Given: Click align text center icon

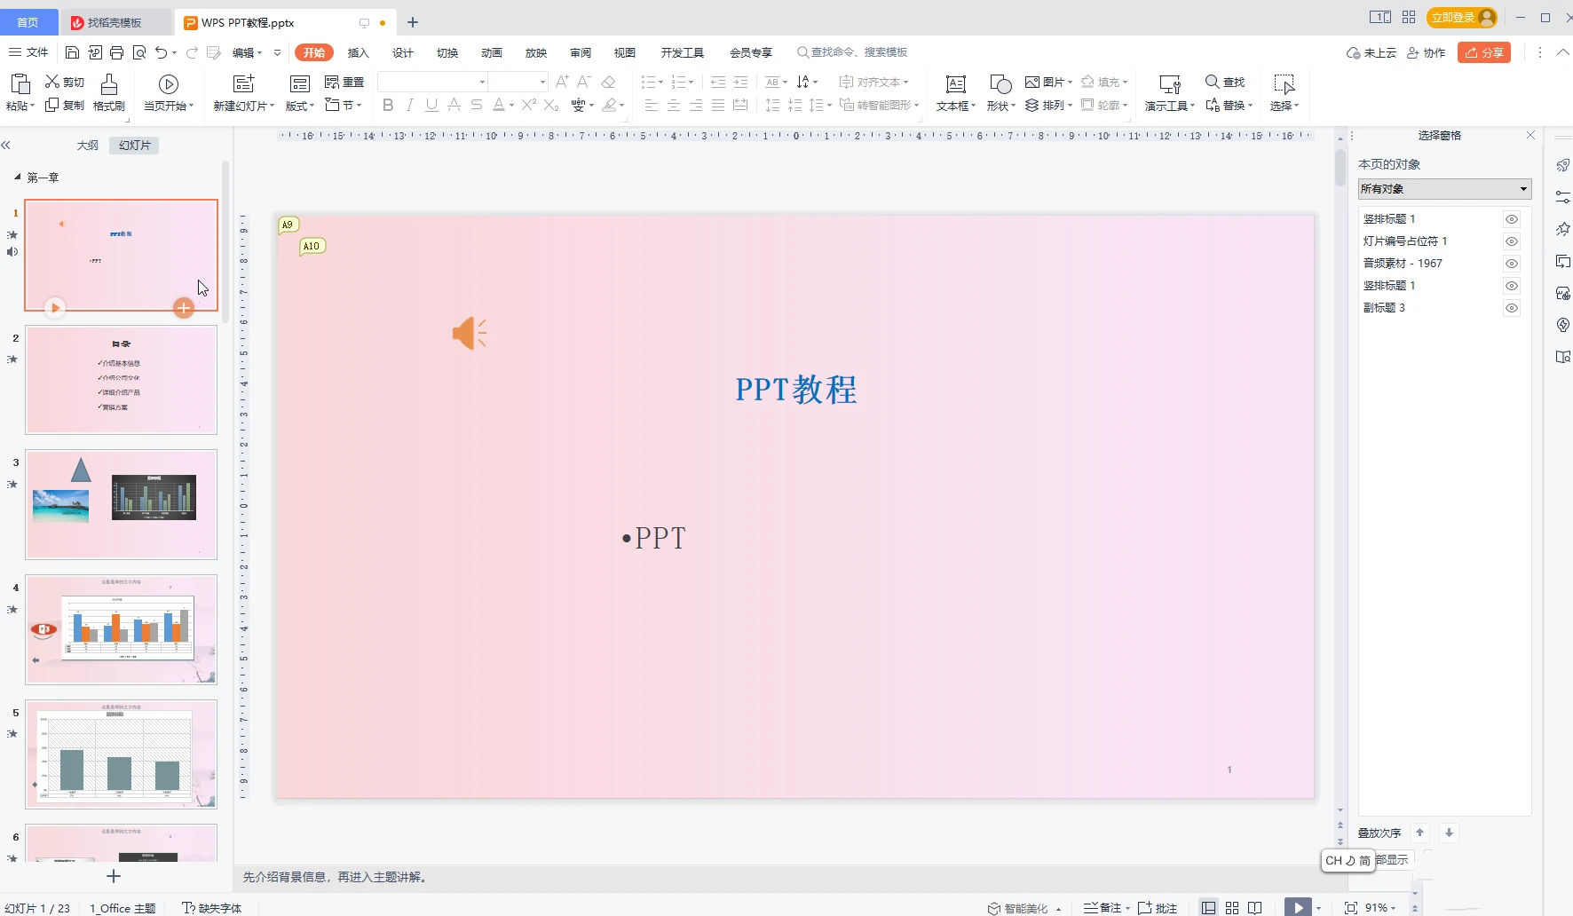Looking at the screenshot, I should 674,105.
